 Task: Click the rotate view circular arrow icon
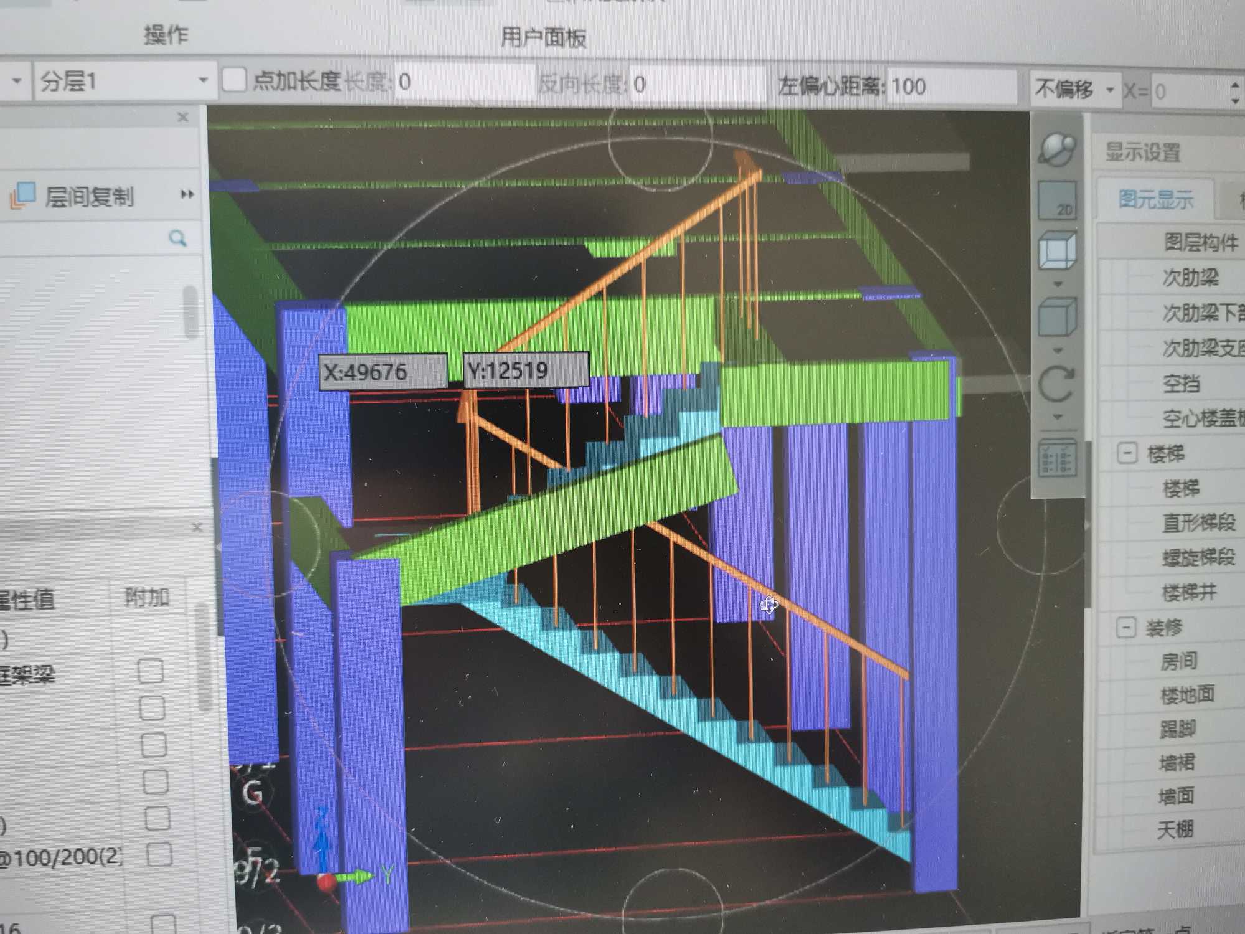(x=1057, y=384)
